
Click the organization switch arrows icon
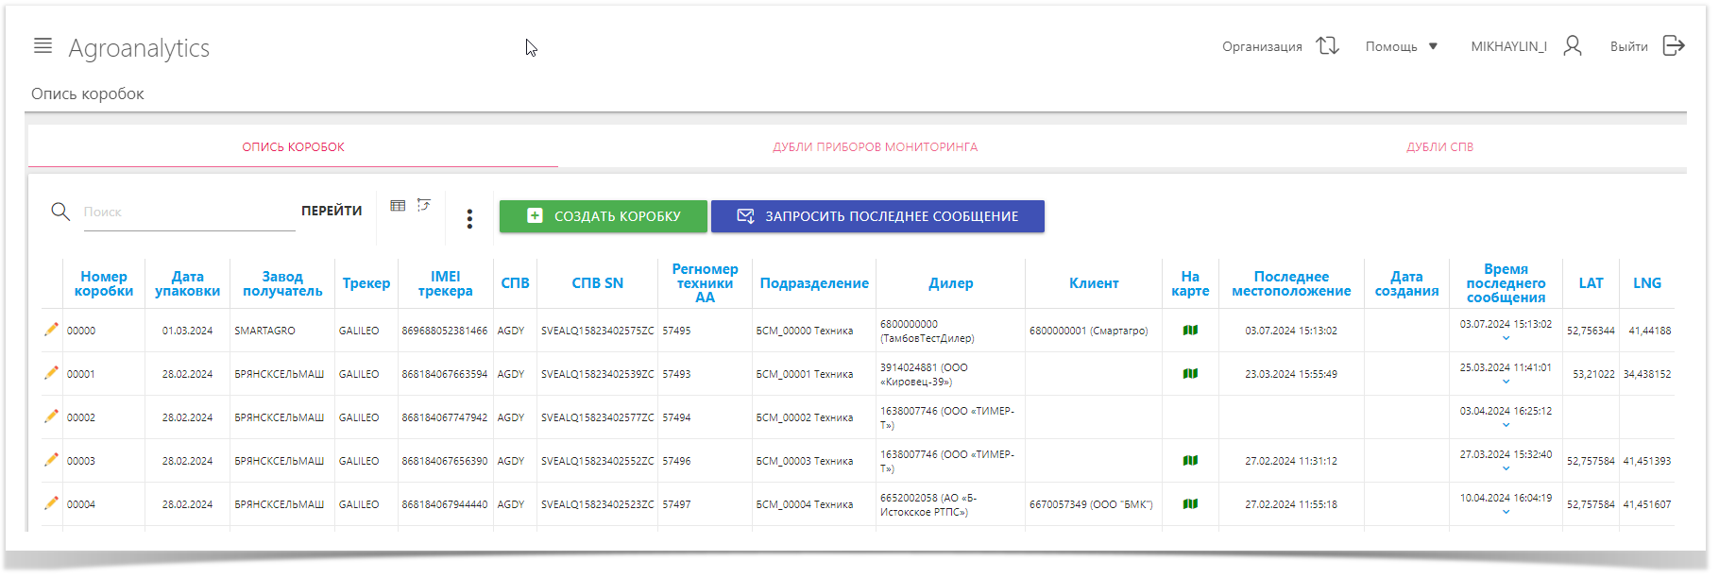point(1327,45)
